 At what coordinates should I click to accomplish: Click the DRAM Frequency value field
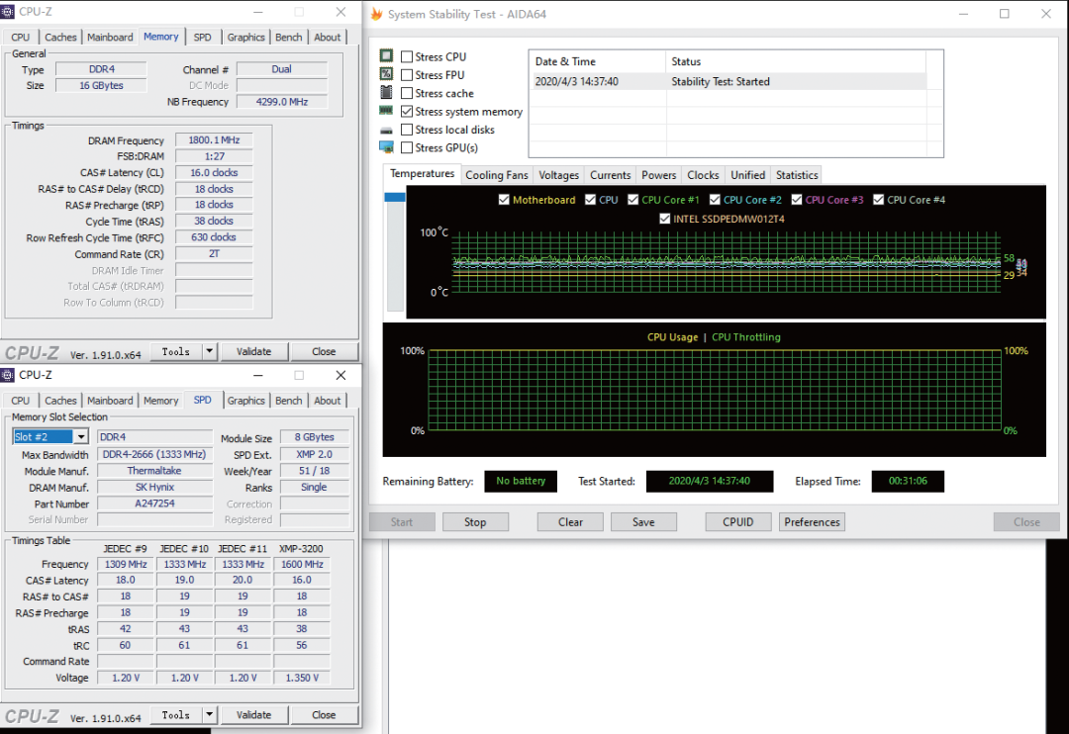214,140
